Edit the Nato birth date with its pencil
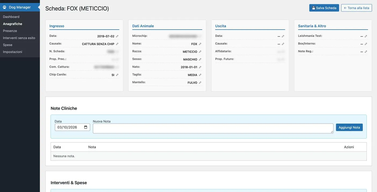 coord(200,67)
